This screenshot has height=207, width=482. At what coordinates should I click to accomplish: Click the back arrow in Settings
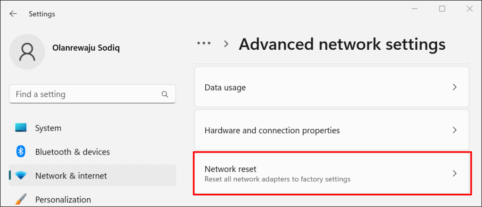13,14
